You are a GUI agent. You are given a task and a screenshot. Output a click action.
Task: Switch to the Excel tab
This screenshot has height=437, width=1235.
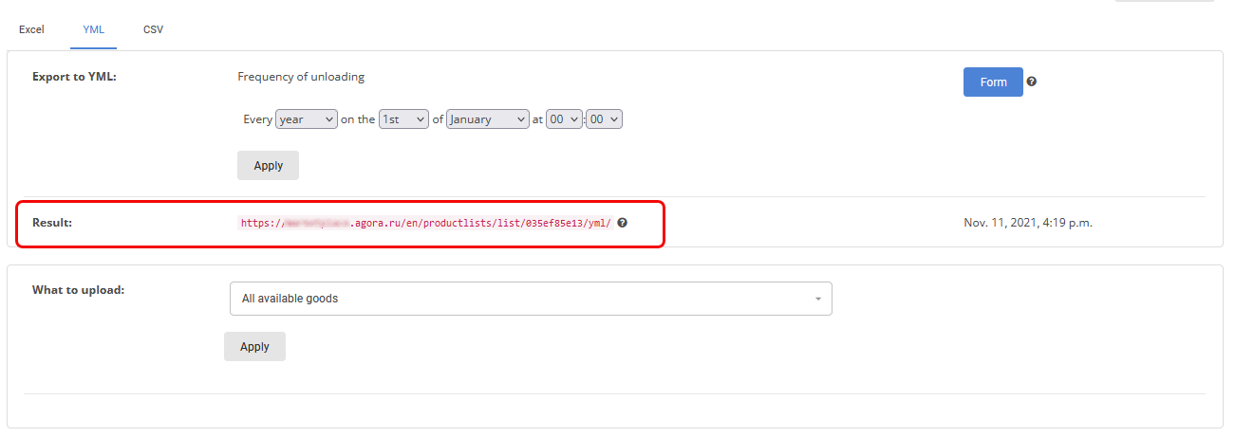pyautogui.click(x=31, y=29)
